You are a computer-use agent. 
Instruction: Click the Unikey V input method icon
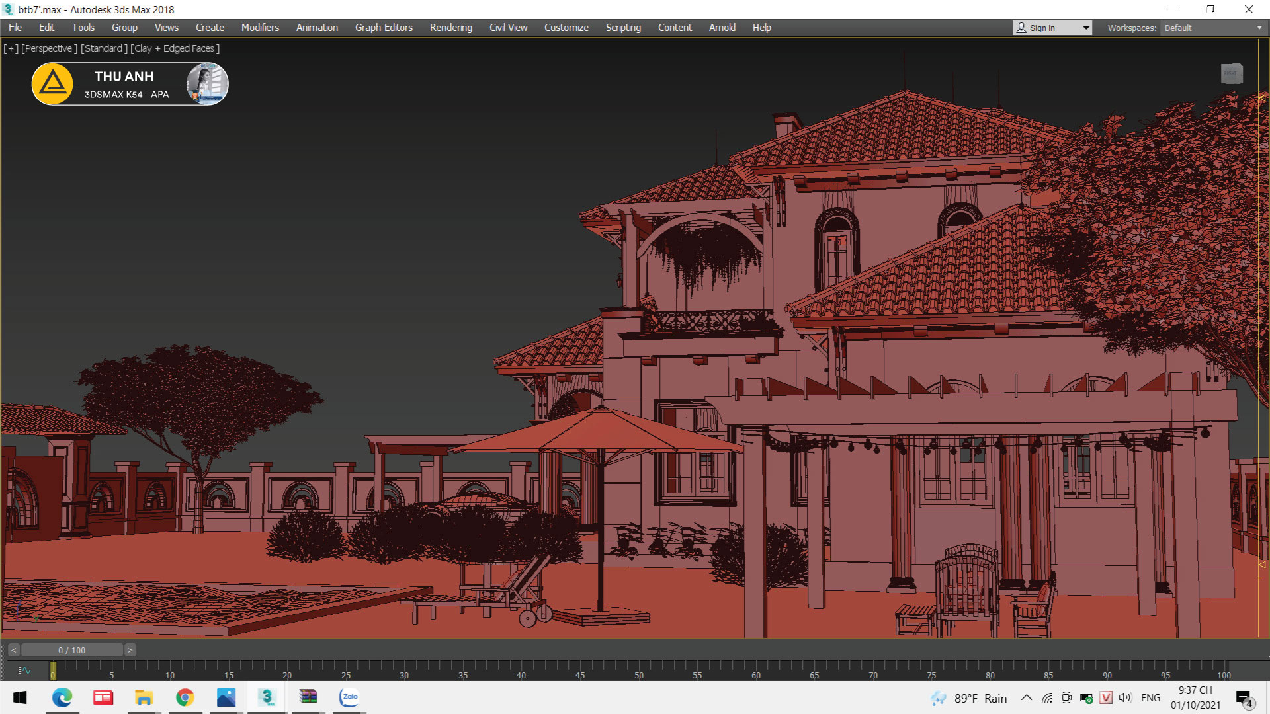[1106, 698]
